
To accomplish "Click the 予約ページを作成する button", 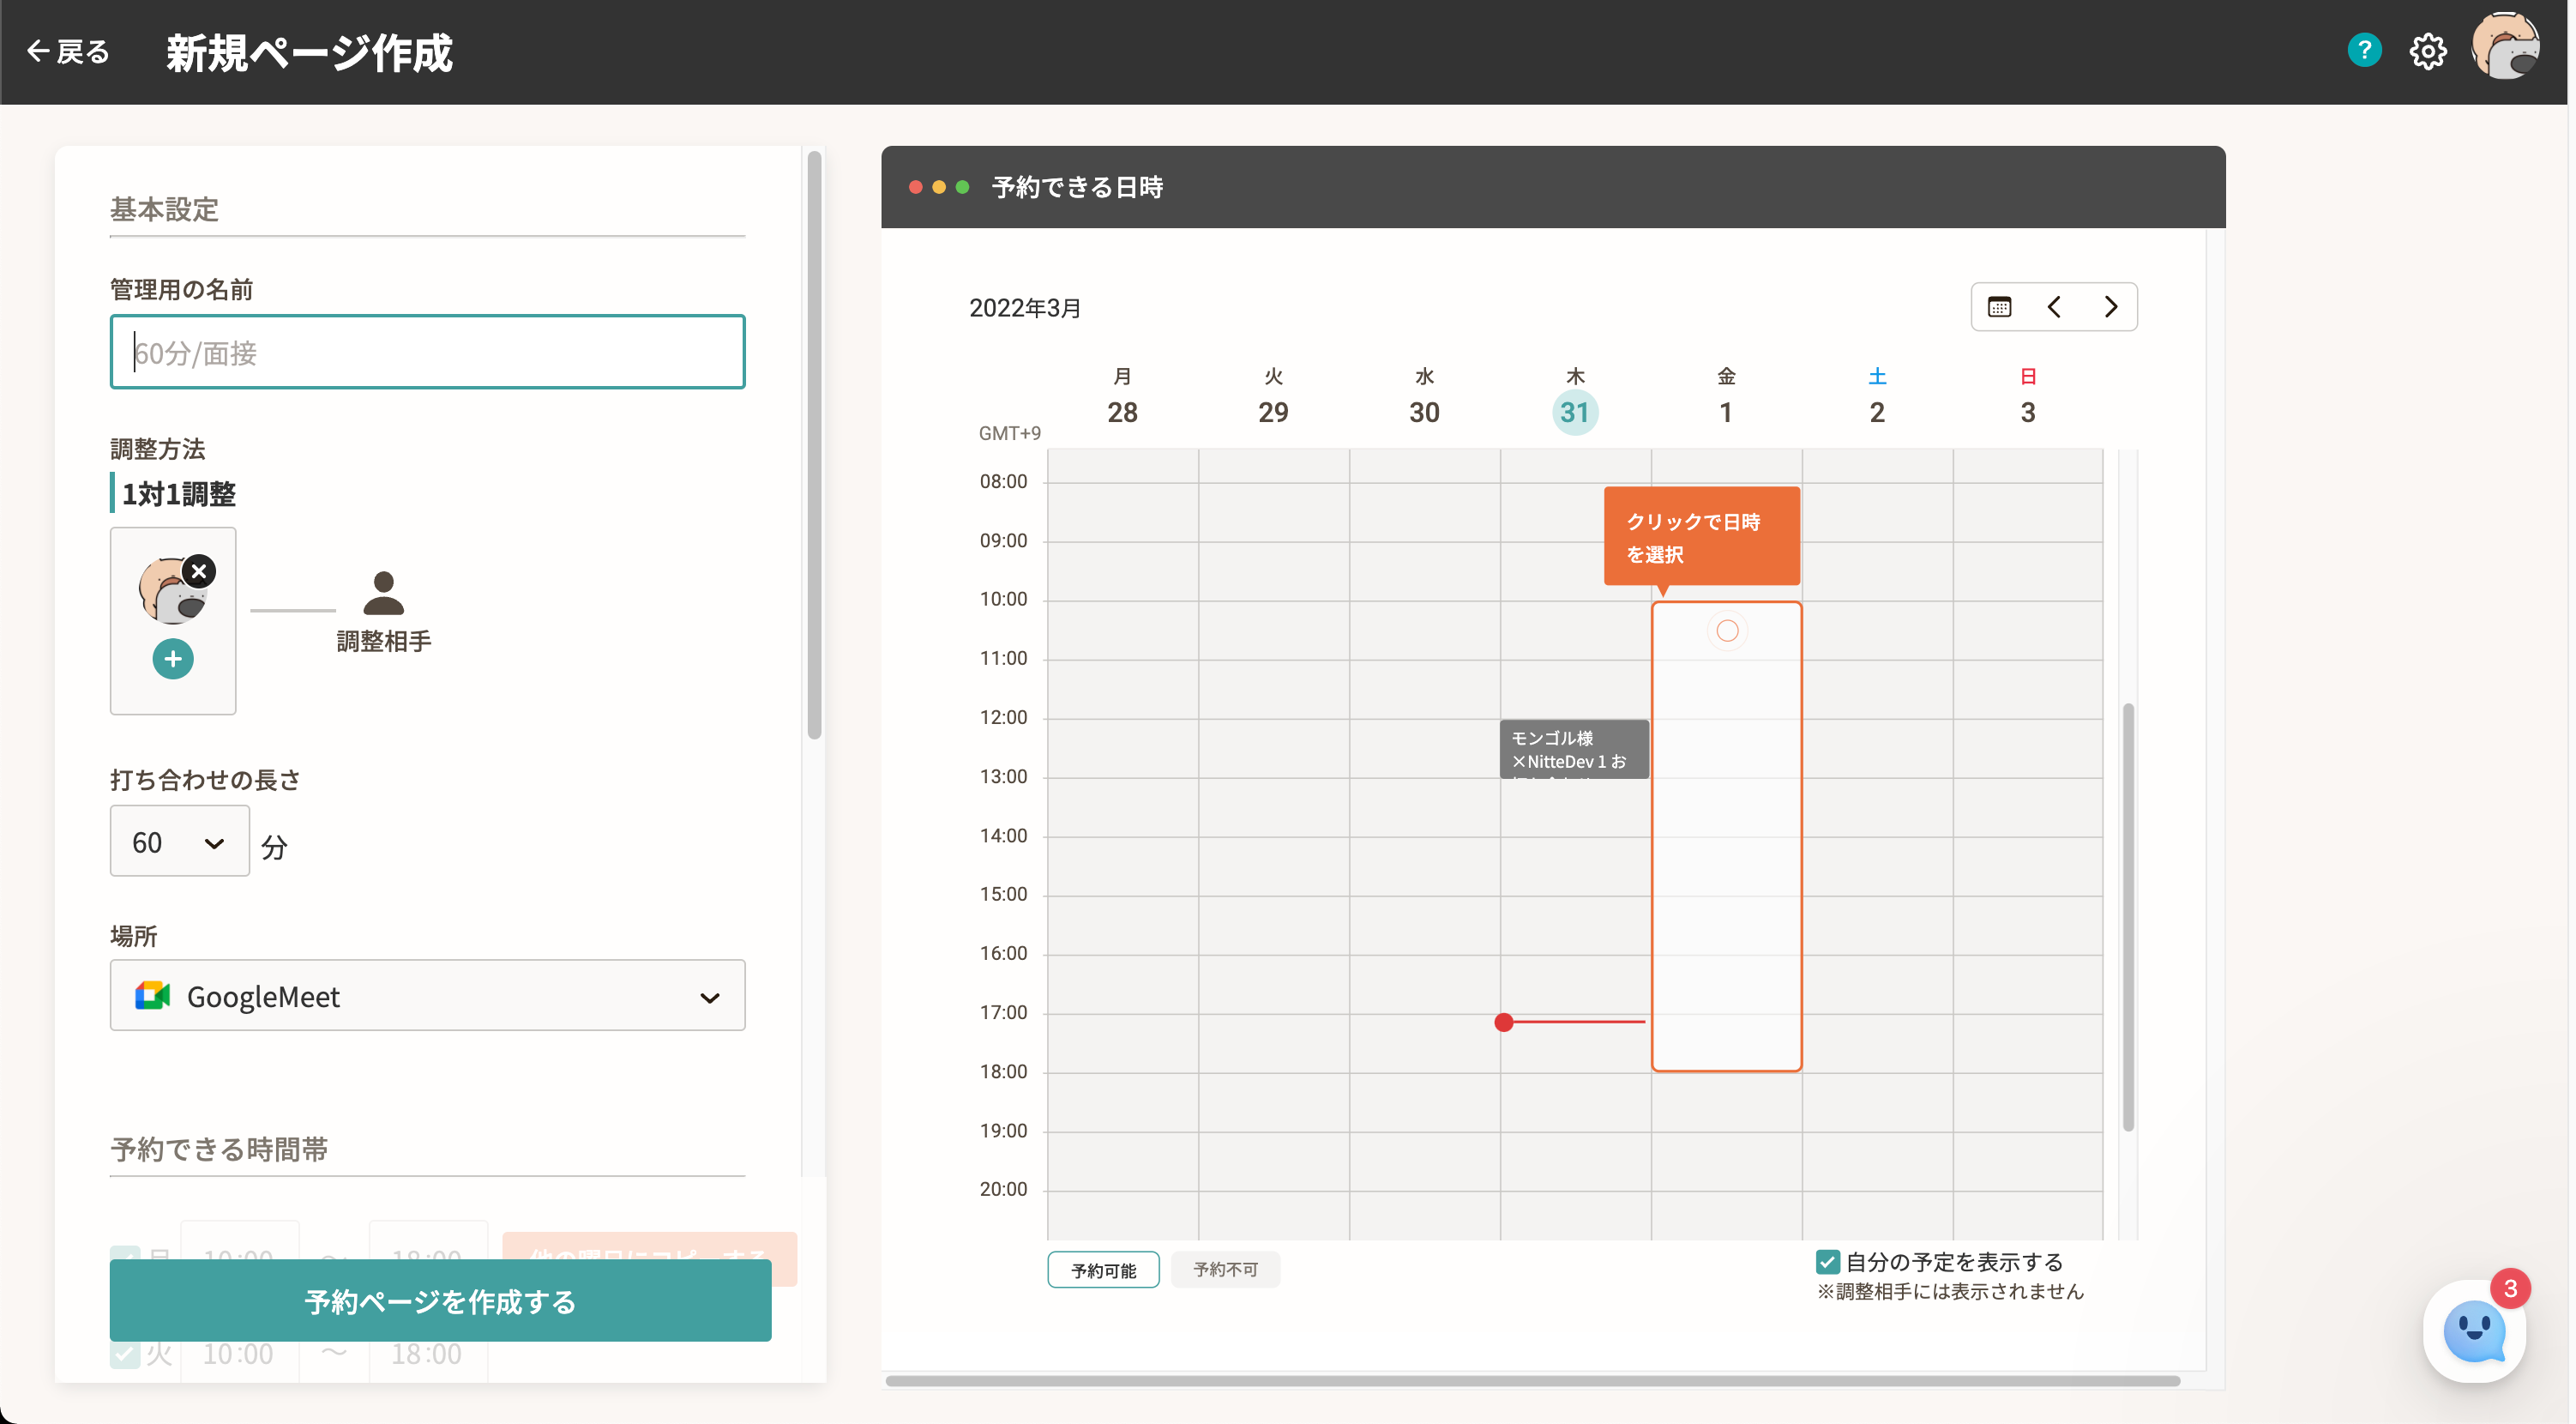I will 440,1301.
